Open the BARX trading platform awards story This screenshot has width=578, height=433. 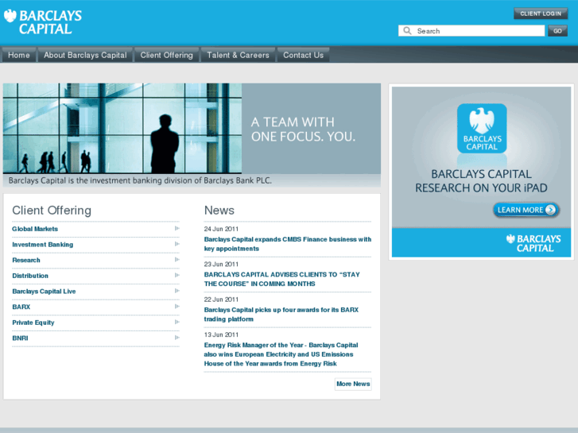(x=281, y=315)
